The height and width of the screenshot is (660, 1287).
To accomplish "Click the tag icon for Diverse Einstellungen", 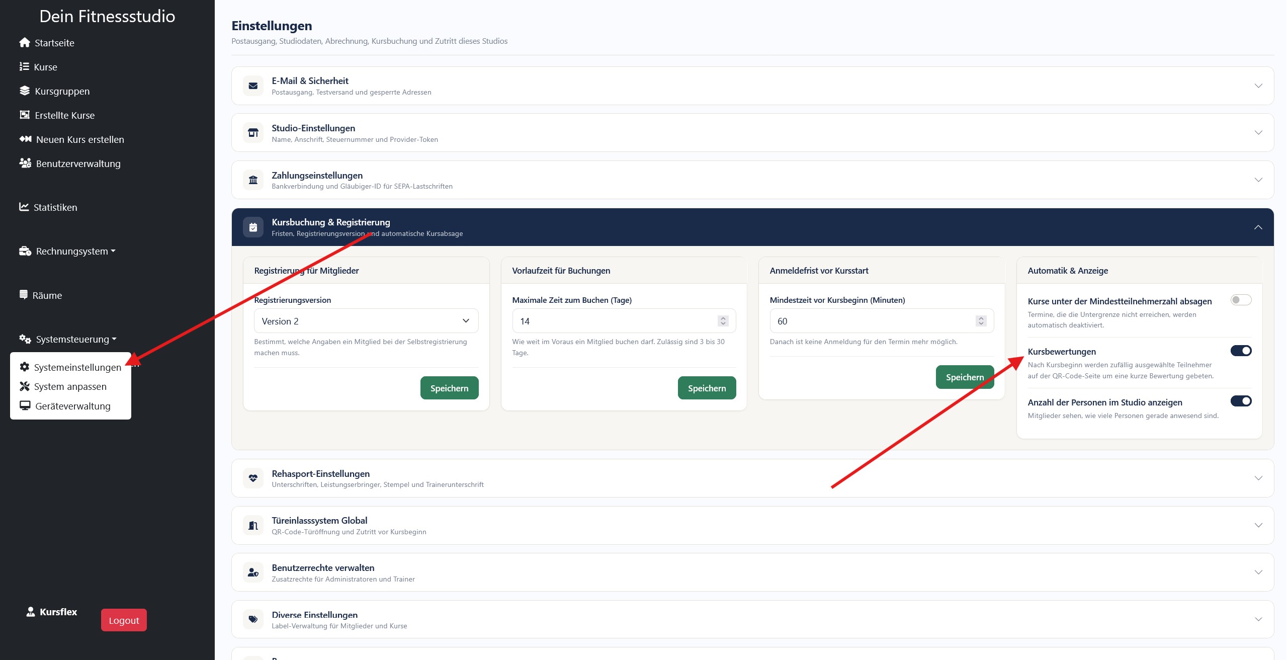I will pyautogui.click(x=253, y=620).
